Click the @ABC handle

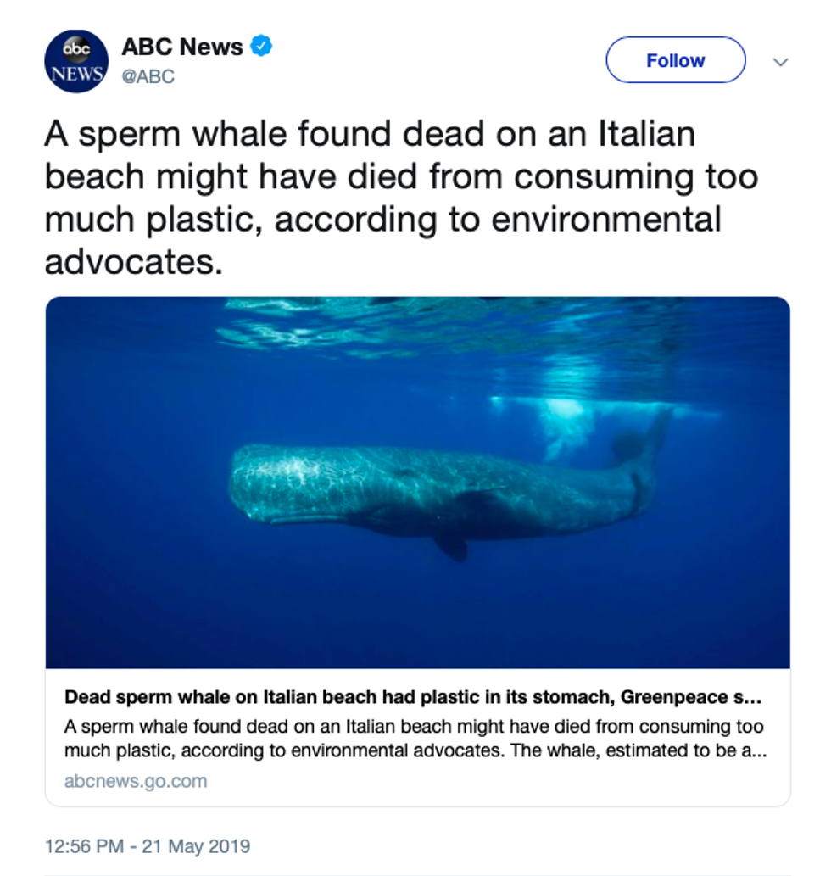(x=148, y=76)
